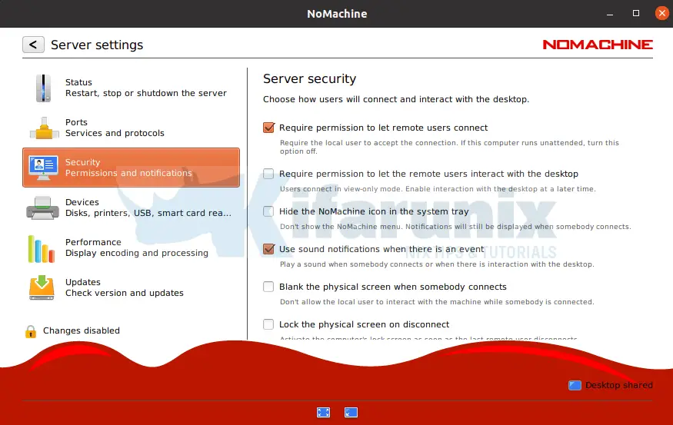Image resolution: width=673 pixels, height=425 pixels.
Task: Click the Performance bar chart icon
Action: [42, 249]
